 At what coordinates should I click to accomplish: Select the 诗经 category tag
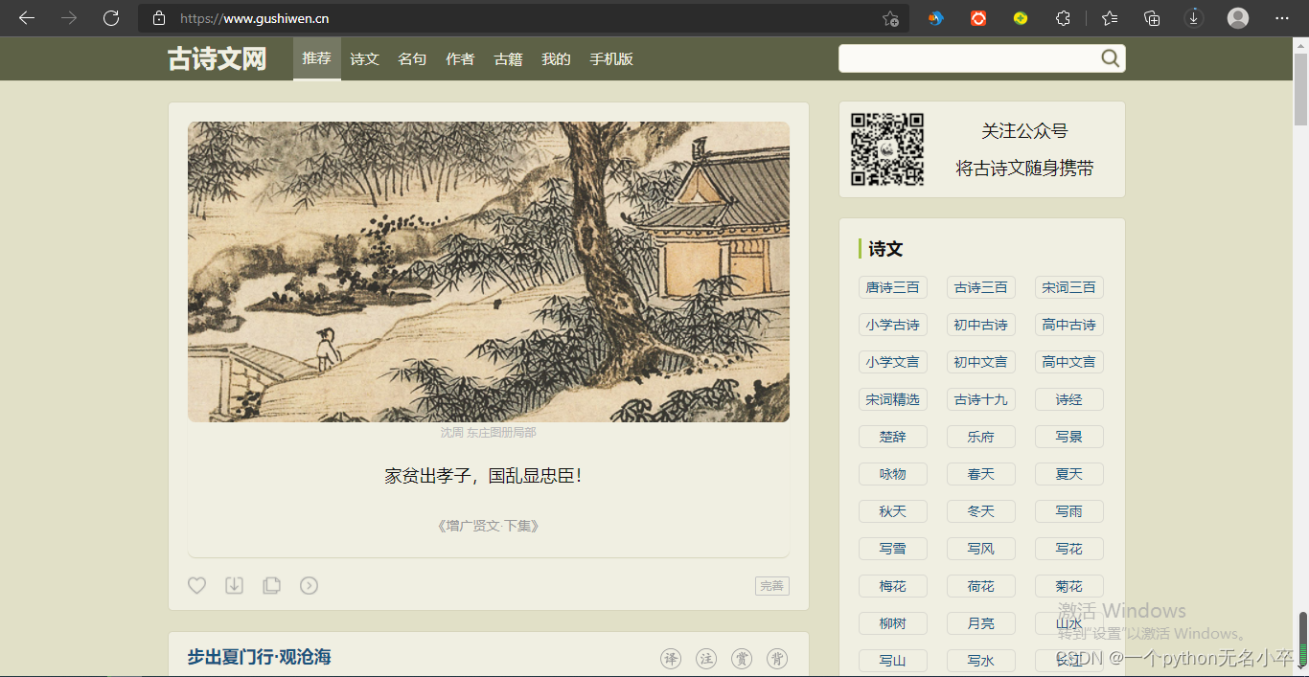1069,399
